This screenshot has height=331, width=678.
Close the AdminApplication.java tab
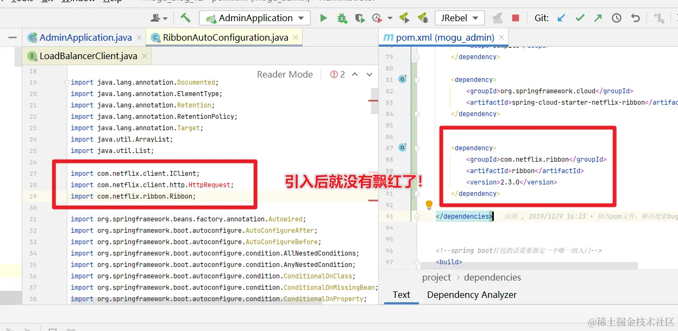(x=139, y=37)
